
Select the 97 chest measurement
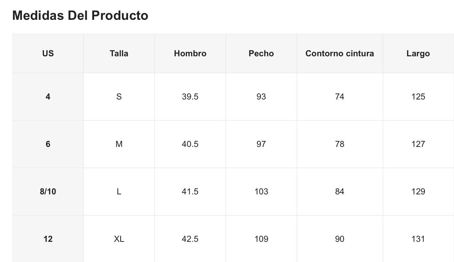point(261,144)
